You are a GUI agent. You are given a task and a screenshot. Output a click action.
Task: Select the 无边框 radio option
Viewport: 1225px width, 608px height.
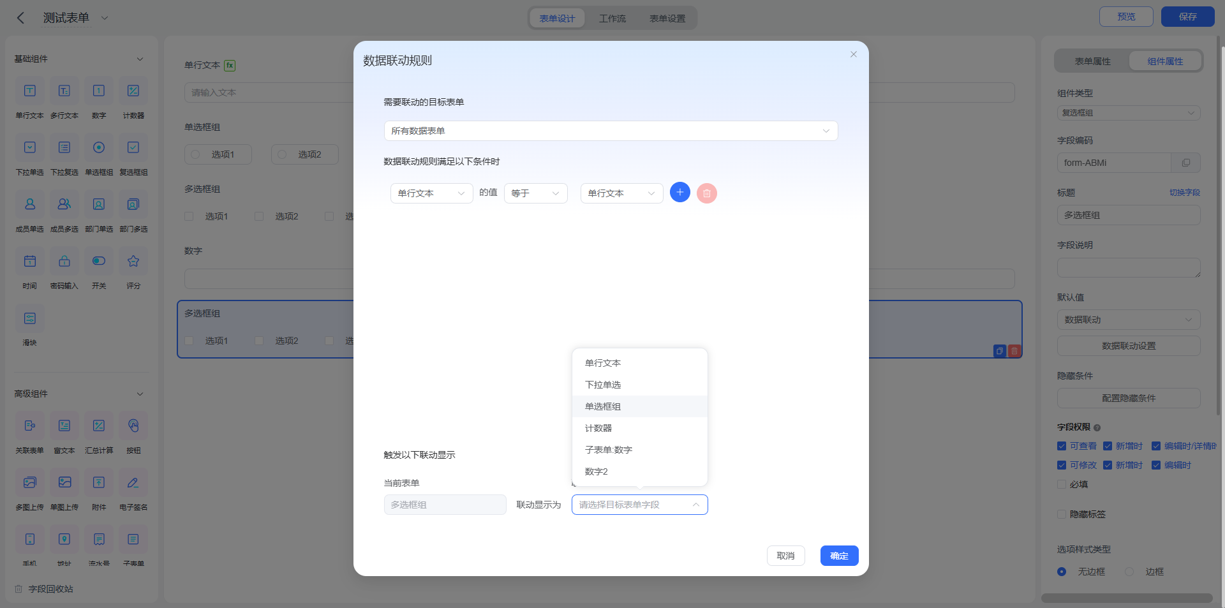[x=1062, y=572]
